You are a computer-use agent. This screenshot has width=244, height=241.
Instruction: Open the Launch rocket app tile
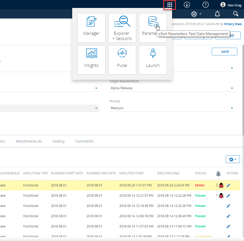(x=153, y=60)
